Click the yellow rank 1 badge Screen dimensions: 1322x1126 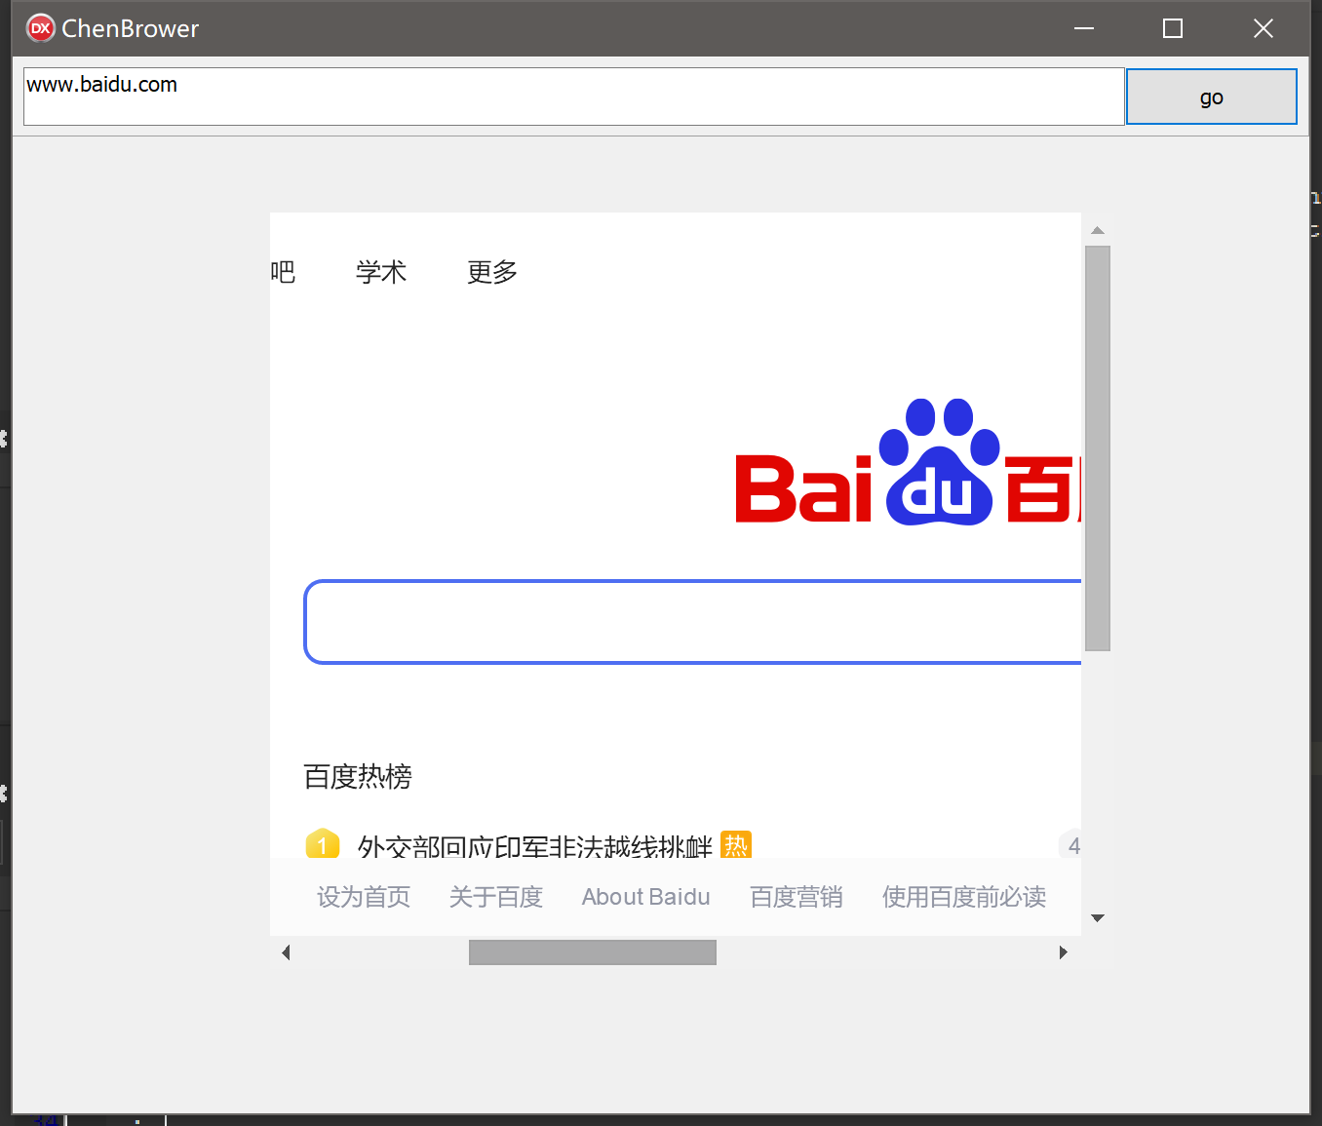point(322,843)
